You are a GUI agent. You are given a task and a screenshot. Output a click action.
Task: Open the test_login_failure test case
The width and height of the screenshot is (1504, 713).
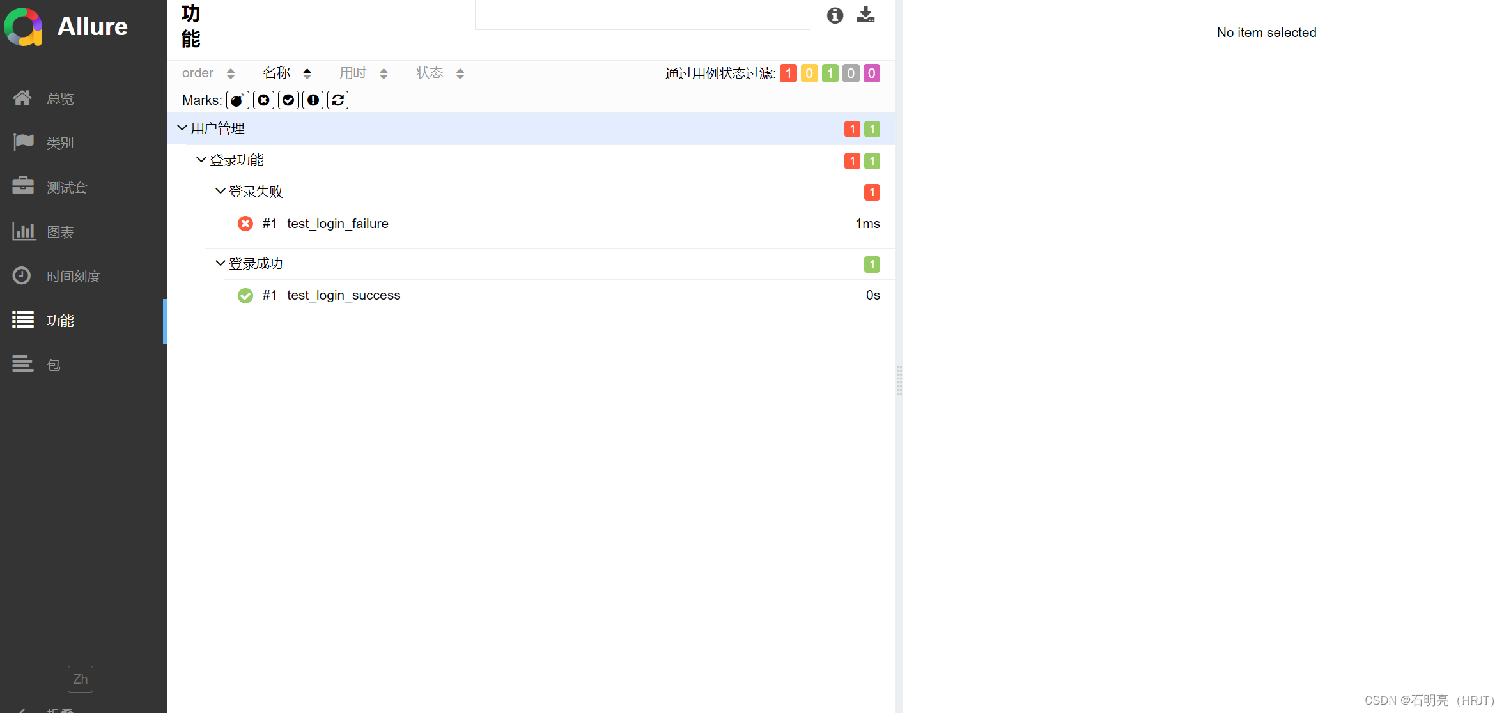click(x=337, y=224)
